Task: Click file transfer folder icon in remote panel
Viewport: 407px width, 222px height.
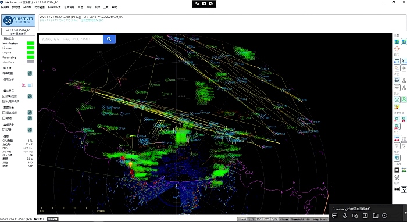Action: pyautogui.click(x=375, y=216)
